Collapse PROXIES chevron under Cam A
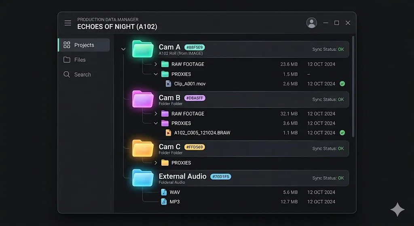The image size is (414, 226). coord(156,74)
